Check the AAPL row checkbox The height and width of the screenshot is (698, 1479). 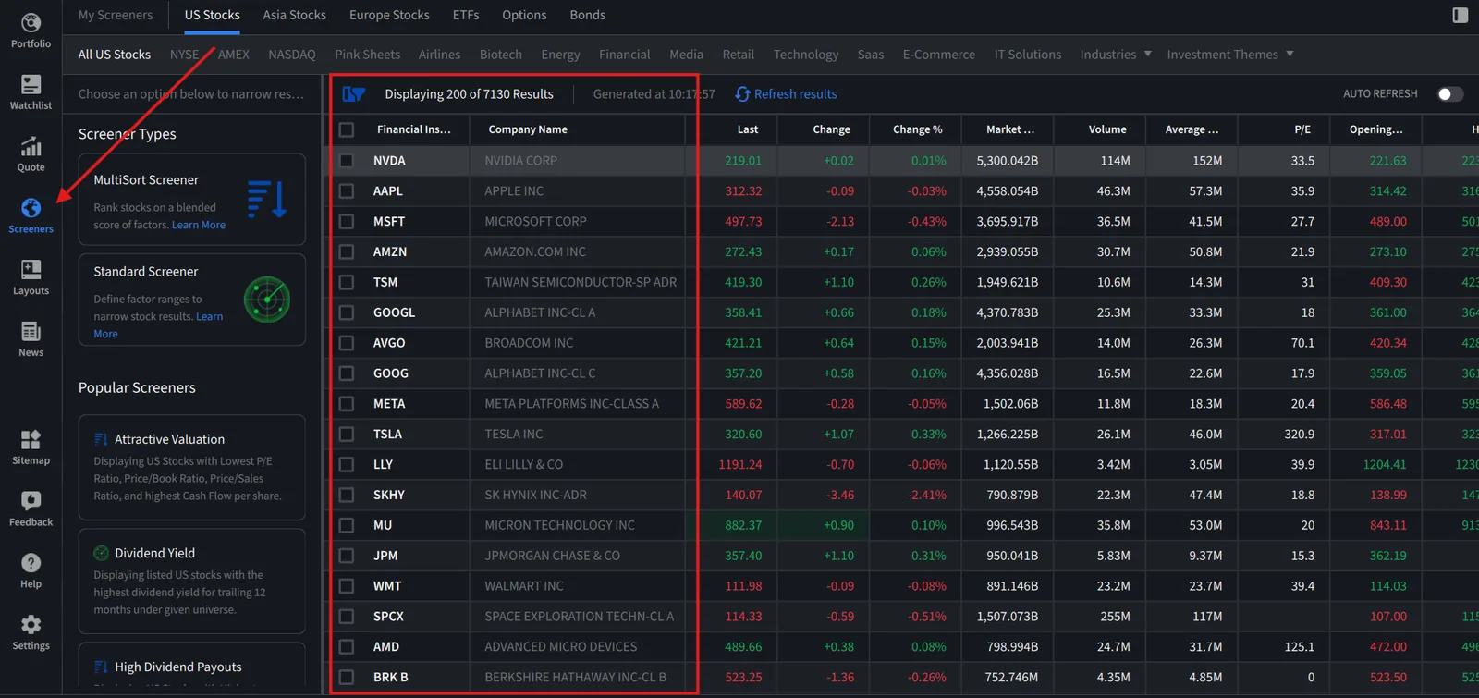(x=347, y=190)
